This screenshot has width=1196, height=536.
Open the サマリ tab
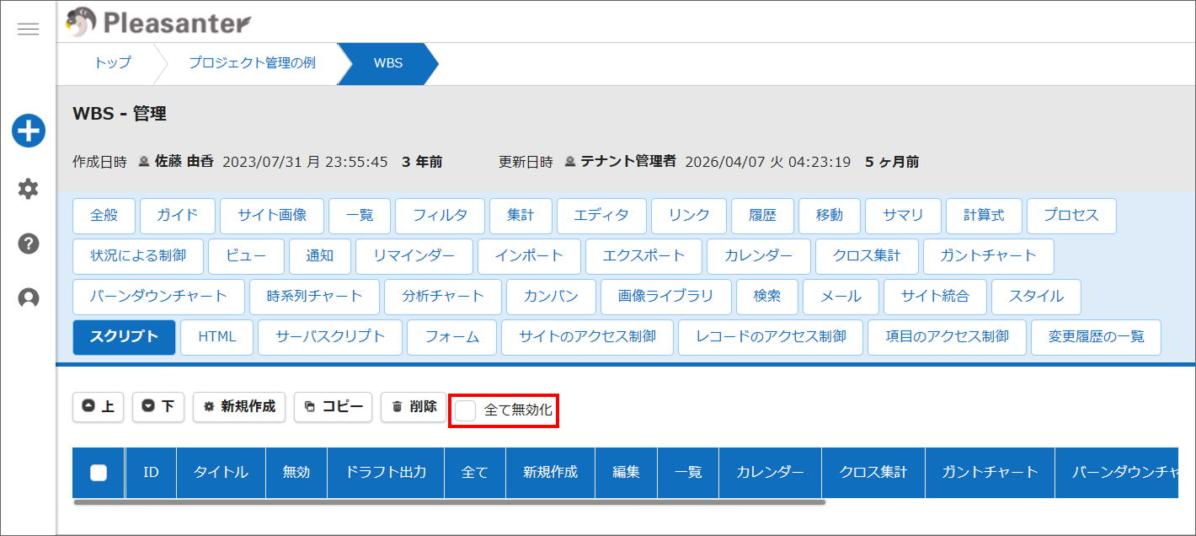tap(903, 216)
